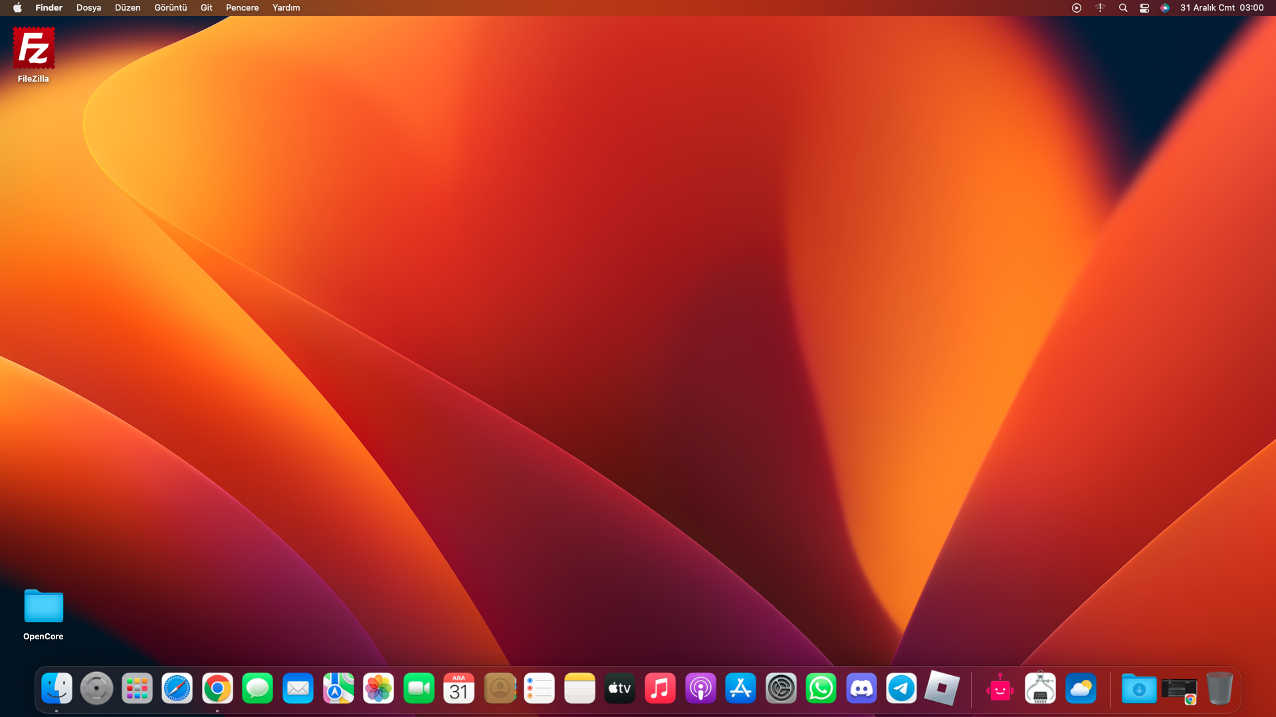
Task: Open WhatsApp from the Dock
Action: [821, 688]
